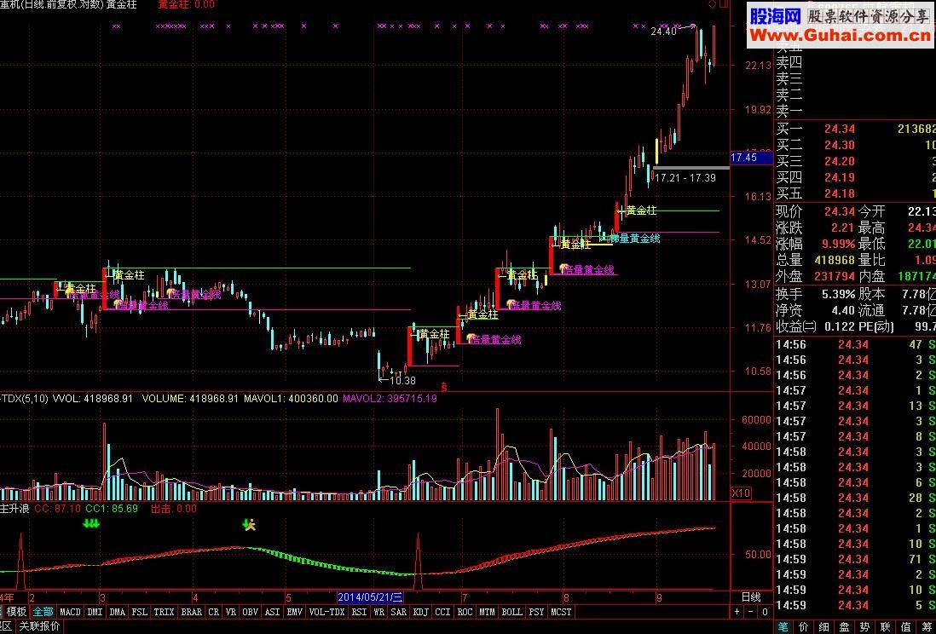Open the VOL-TDX indicator tab
Image resolution: width=936 pixels, height=634 pixels.
tap(326, 612)
